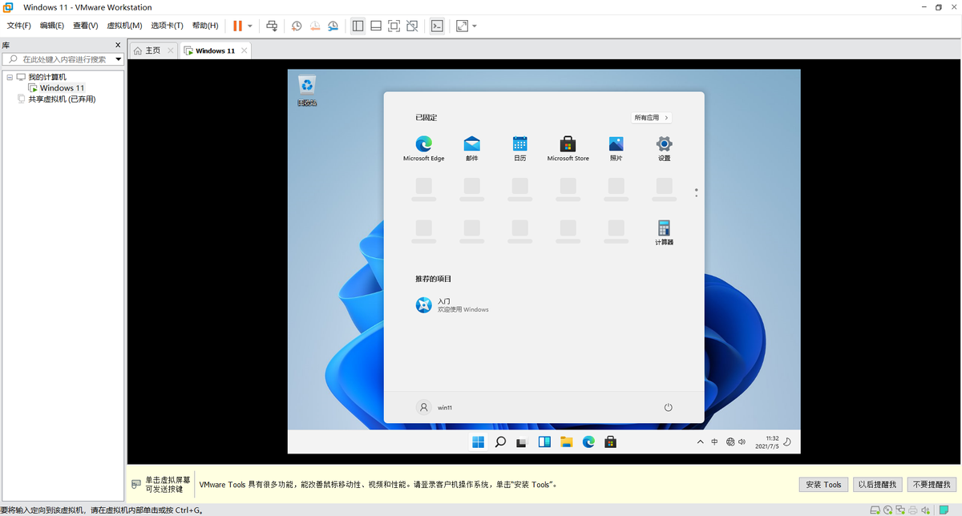The image size is (962, 516).
Task: Expand the hidden tray icons chevron
Action: [x=700, y=441]
